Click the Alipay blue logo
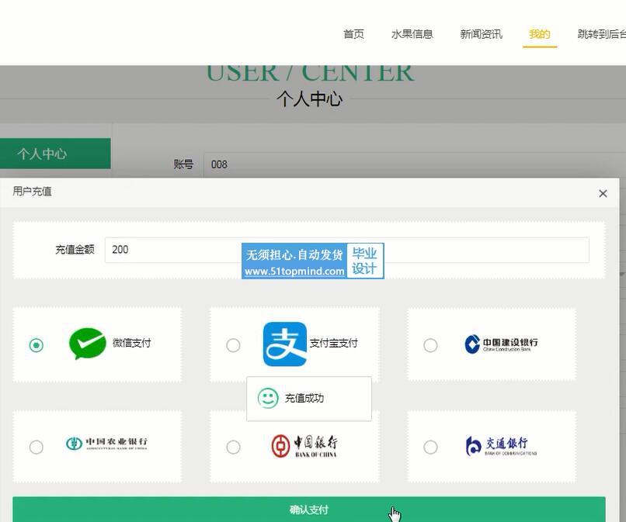626x522 pixels. pos(285,344)
